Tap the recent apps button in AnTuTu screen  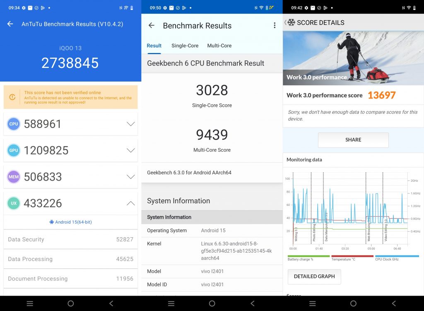30,304
